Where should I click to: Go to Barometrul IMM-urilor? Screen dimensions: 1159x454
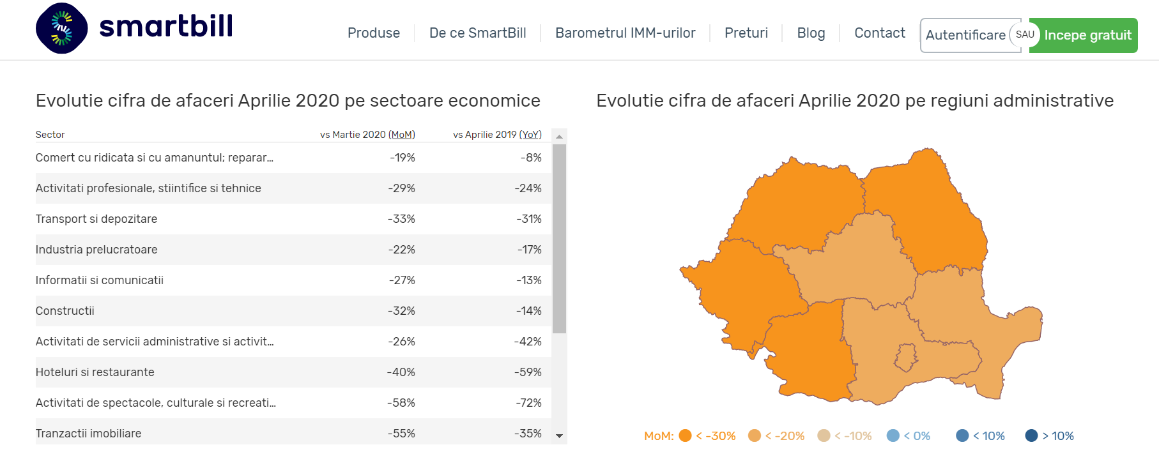(626, 33)
